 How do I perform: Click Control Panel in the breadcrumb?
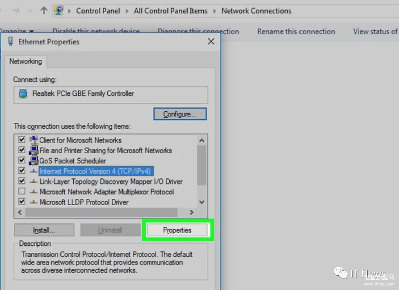(98, 11)
